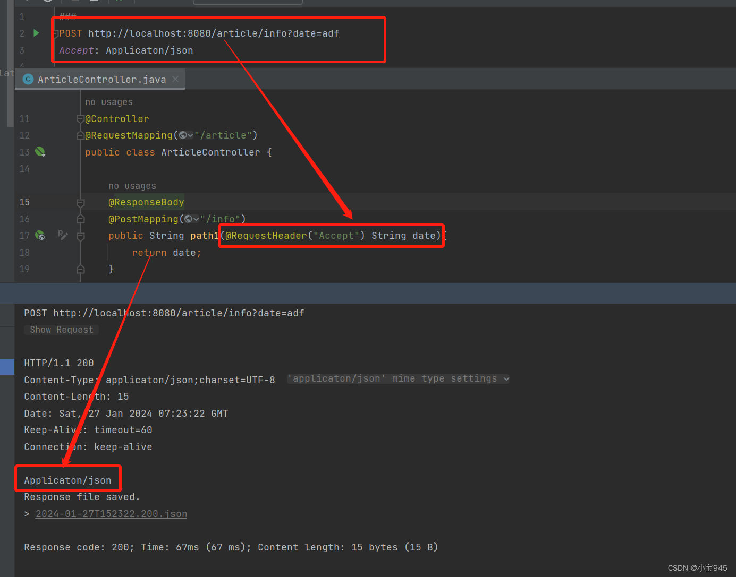Collapse the fold marker at @Controller line 11
736x577 pixels.
(80, 119)
